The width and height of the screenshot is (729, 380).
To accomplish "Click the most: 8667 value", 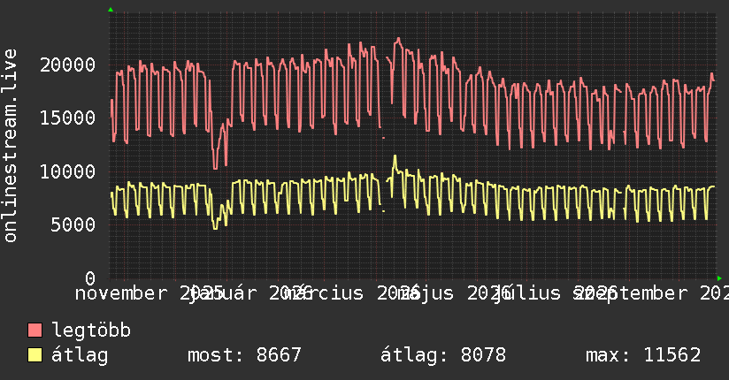I will pyautogui.click(x=244, y=355).
